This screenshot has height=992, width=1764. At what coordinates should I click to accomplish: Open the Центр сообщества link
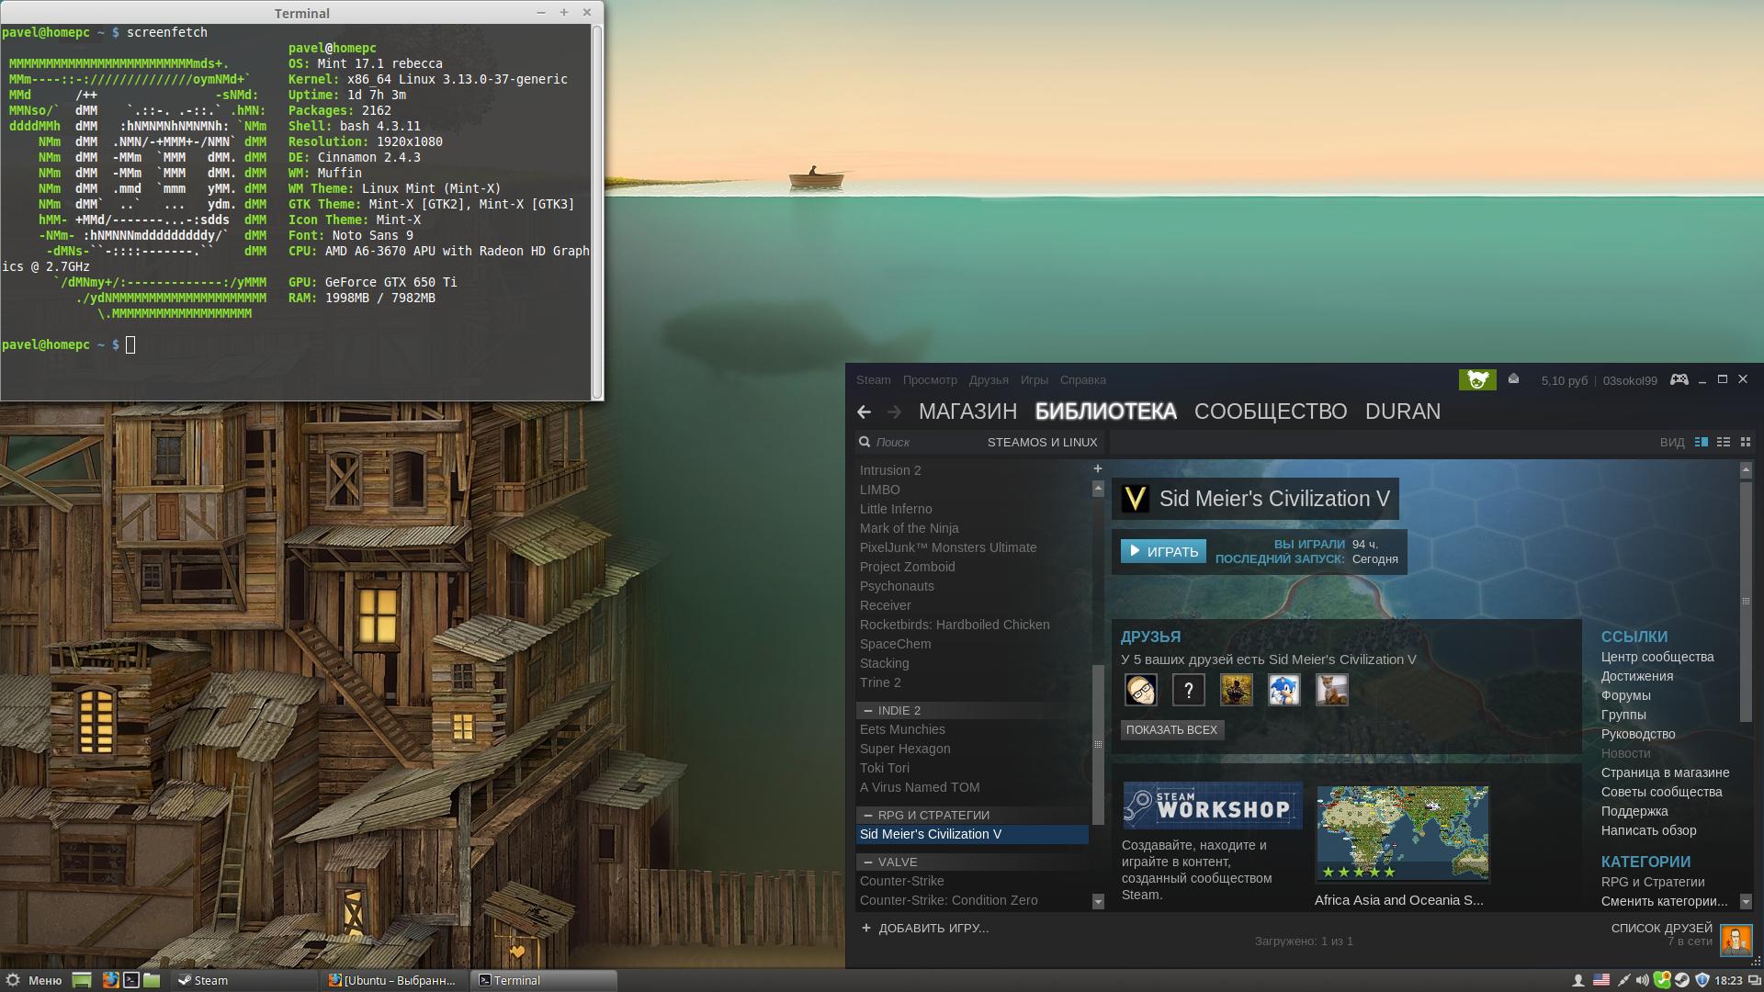[x=1657, y=657]
